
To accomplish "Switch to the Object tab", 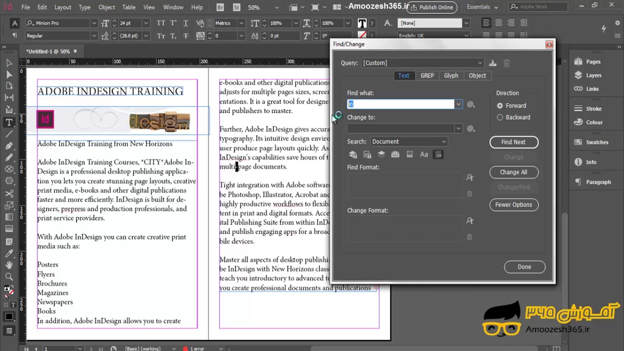I will tap(477, 76).
